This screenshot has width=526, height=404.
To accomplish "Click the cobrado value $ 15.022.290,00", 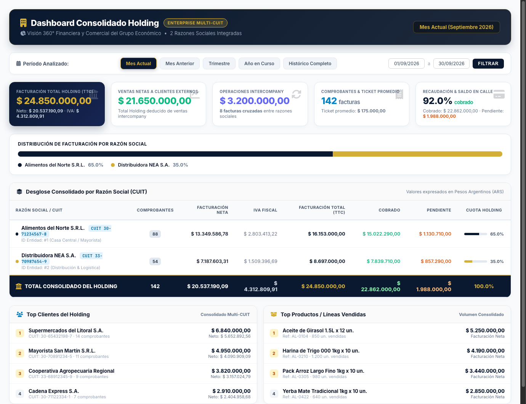I will click(381, 234).
